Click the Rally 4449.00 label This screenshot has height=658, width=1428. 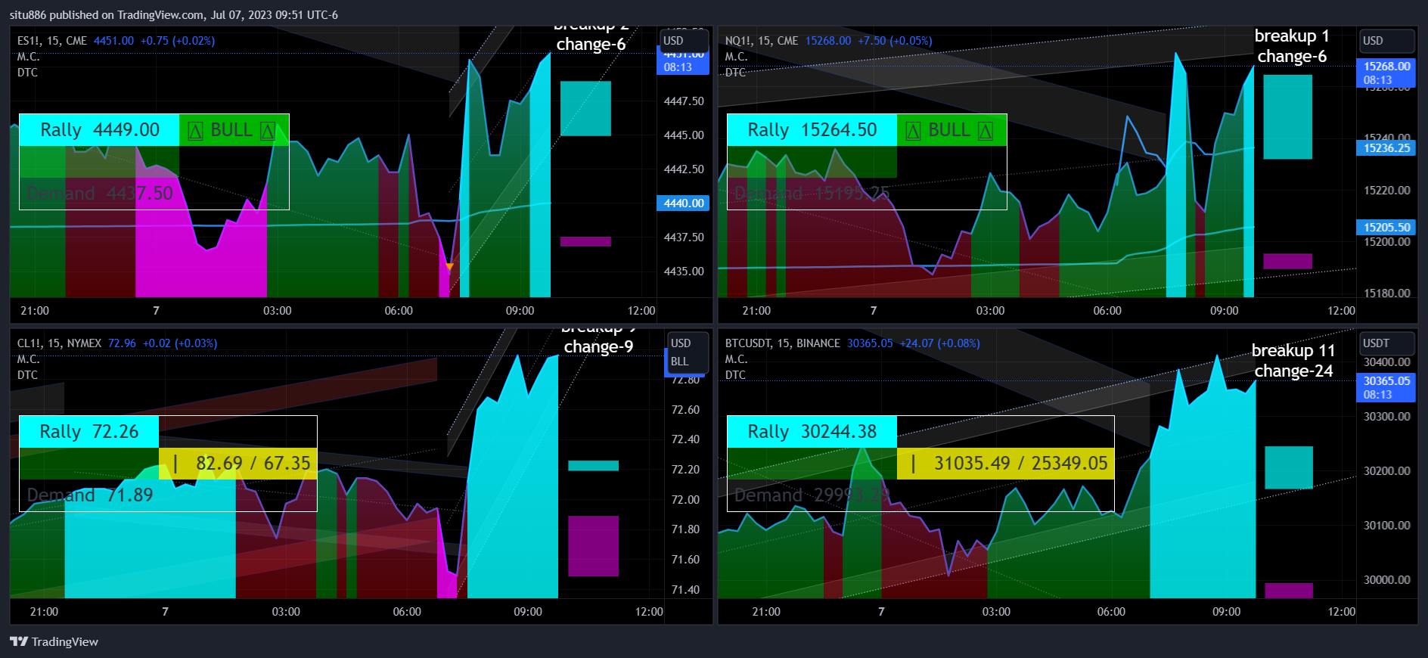(x=99, y=130)
